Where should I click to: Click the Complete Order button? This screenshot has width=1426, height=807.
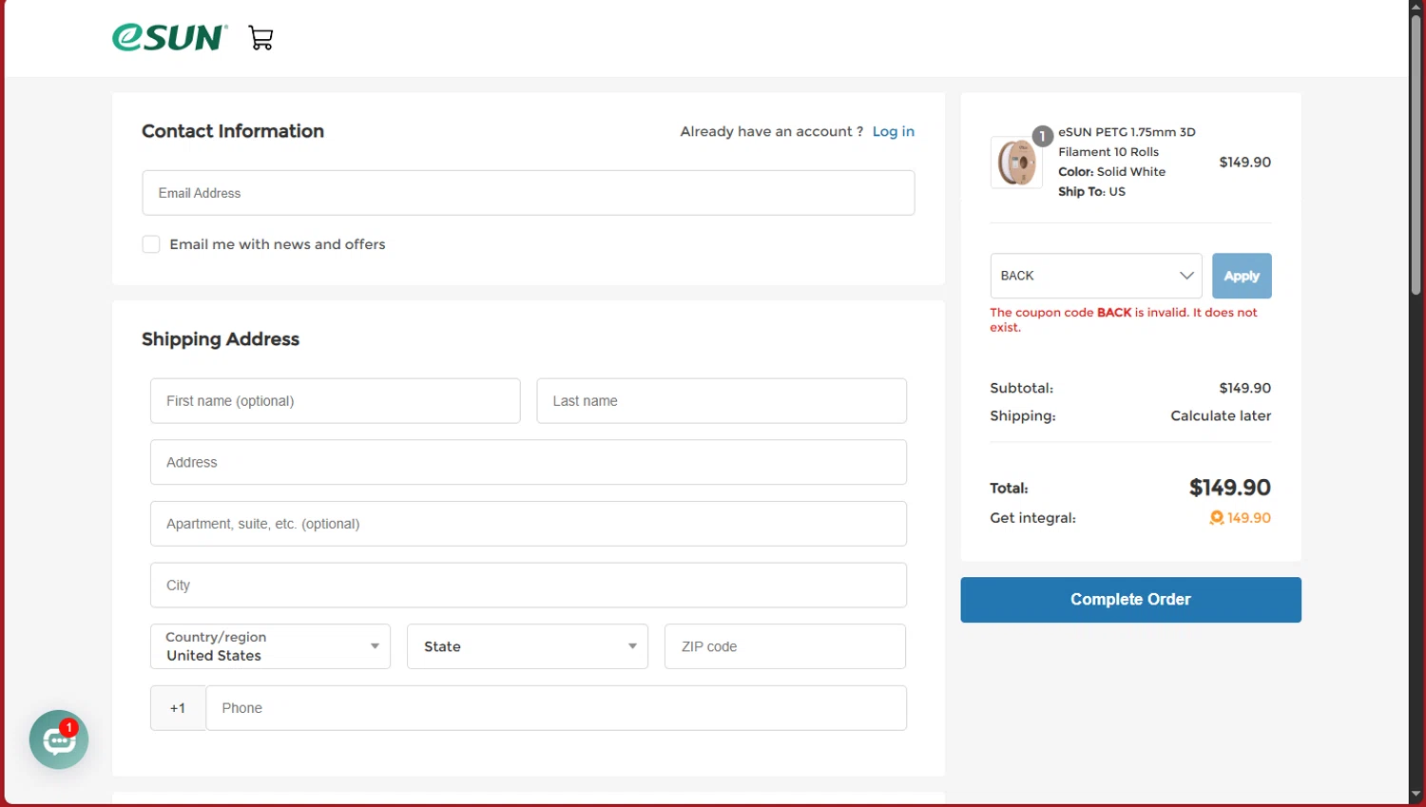point(1130,600)
